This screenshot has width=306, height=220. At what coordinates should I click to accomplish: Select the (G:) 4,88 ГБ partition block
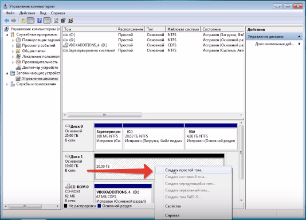pos(211,137)
